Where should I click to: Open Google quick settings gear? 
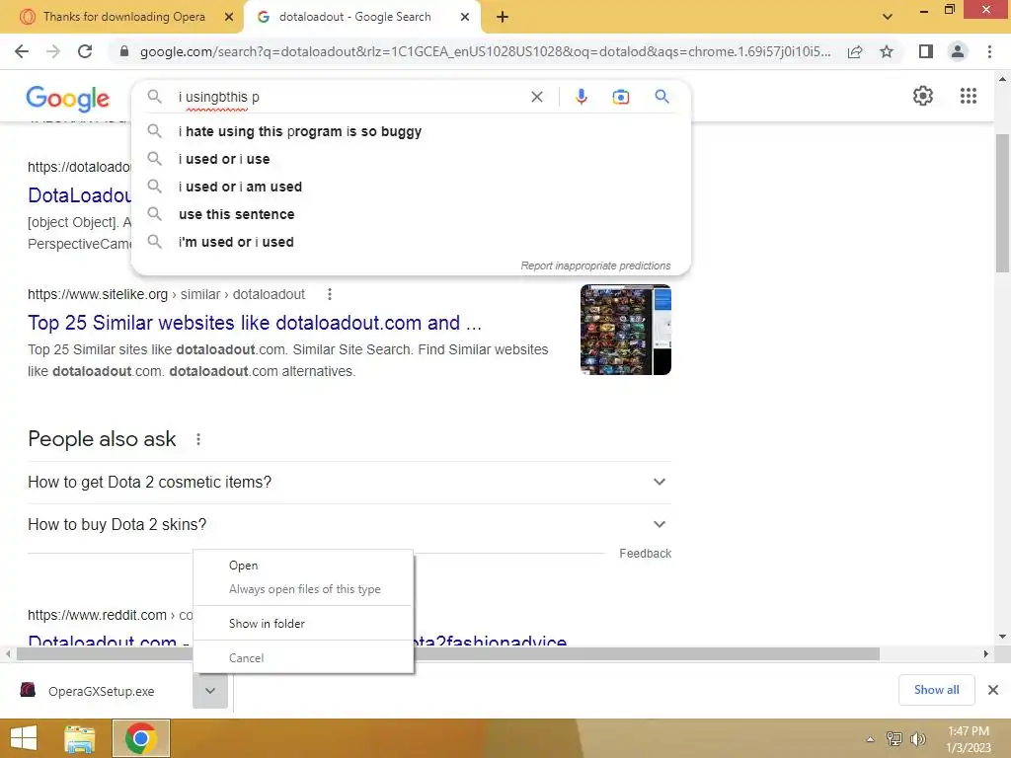click(x=923, y=96)
